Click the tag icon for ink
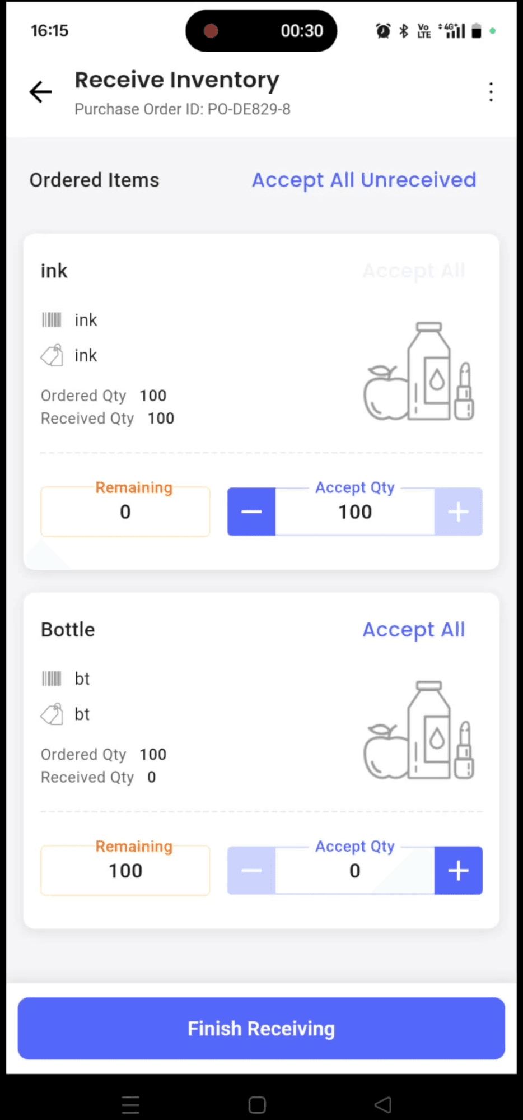 [x=52, y=355]
